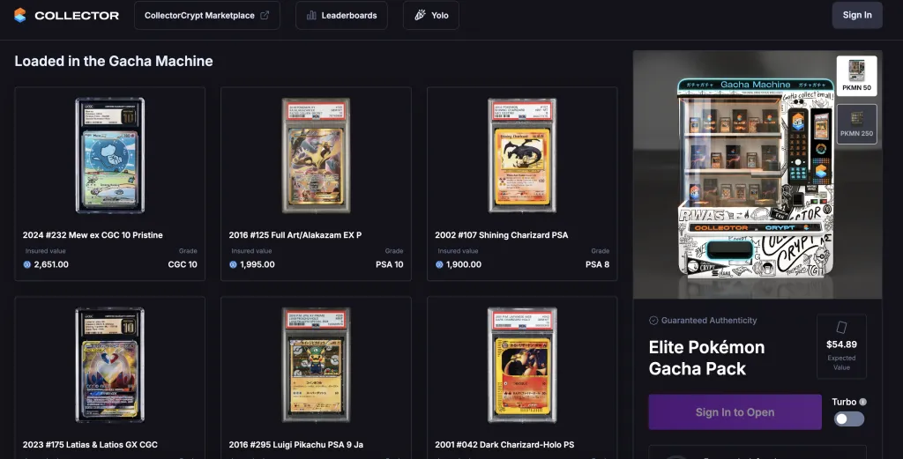Open the CollectorCrypt Marketplace link

[x=206, y=16]
